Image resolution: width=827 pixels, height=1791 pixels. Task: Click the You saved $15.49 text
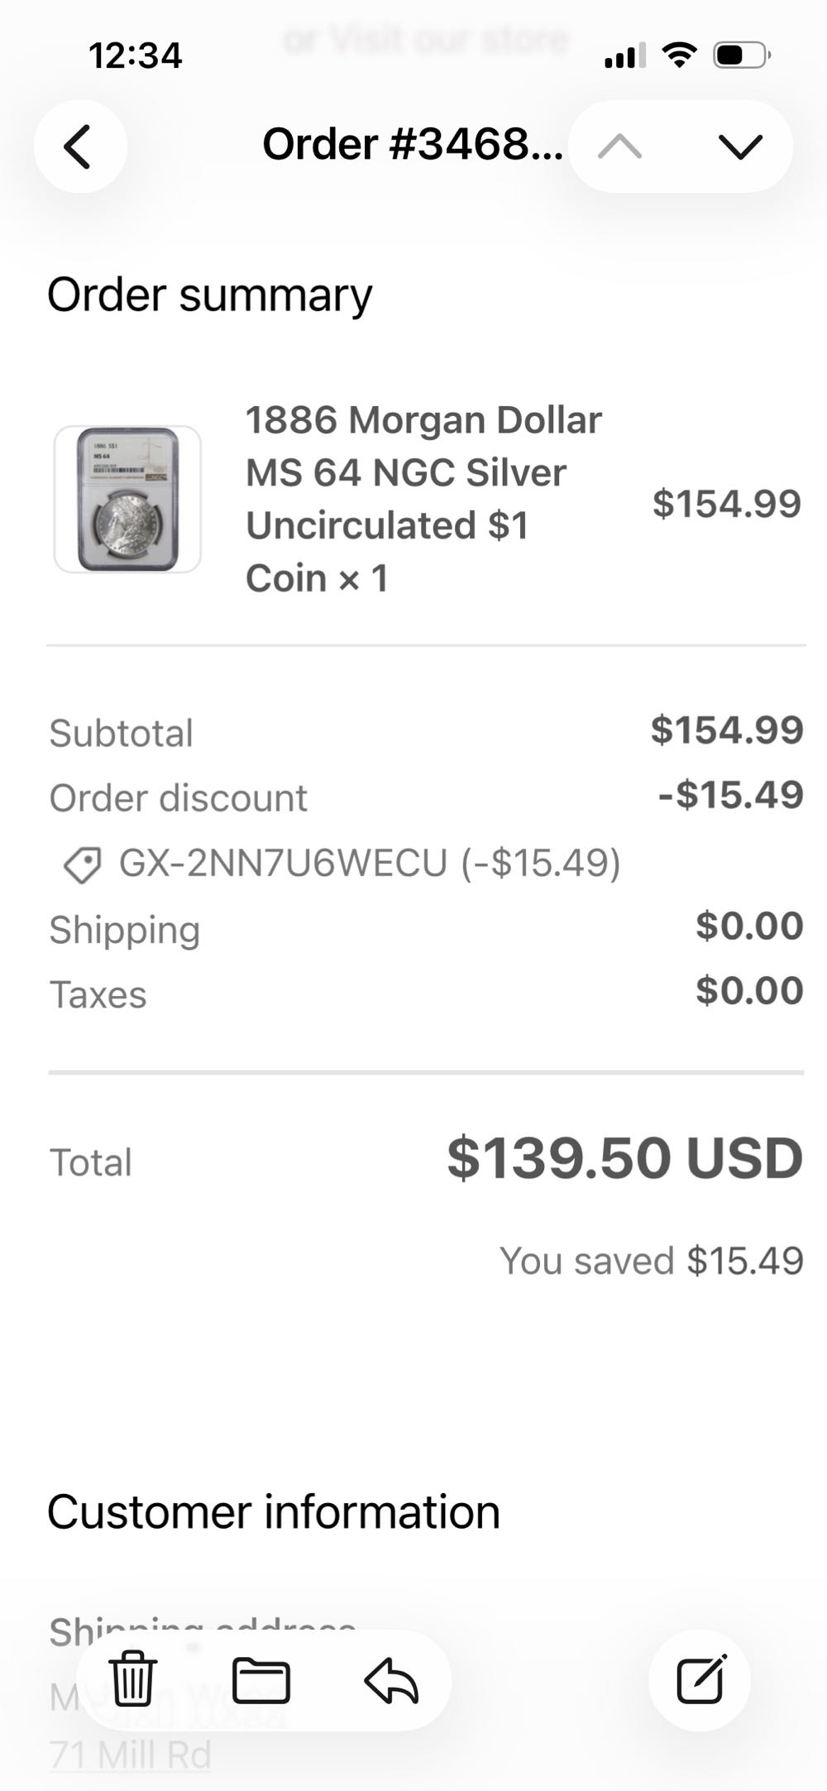coord(651,1261)
